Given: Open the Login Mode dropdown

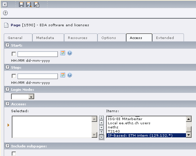Looking at the screenshot, I should [x=23, y=97].
